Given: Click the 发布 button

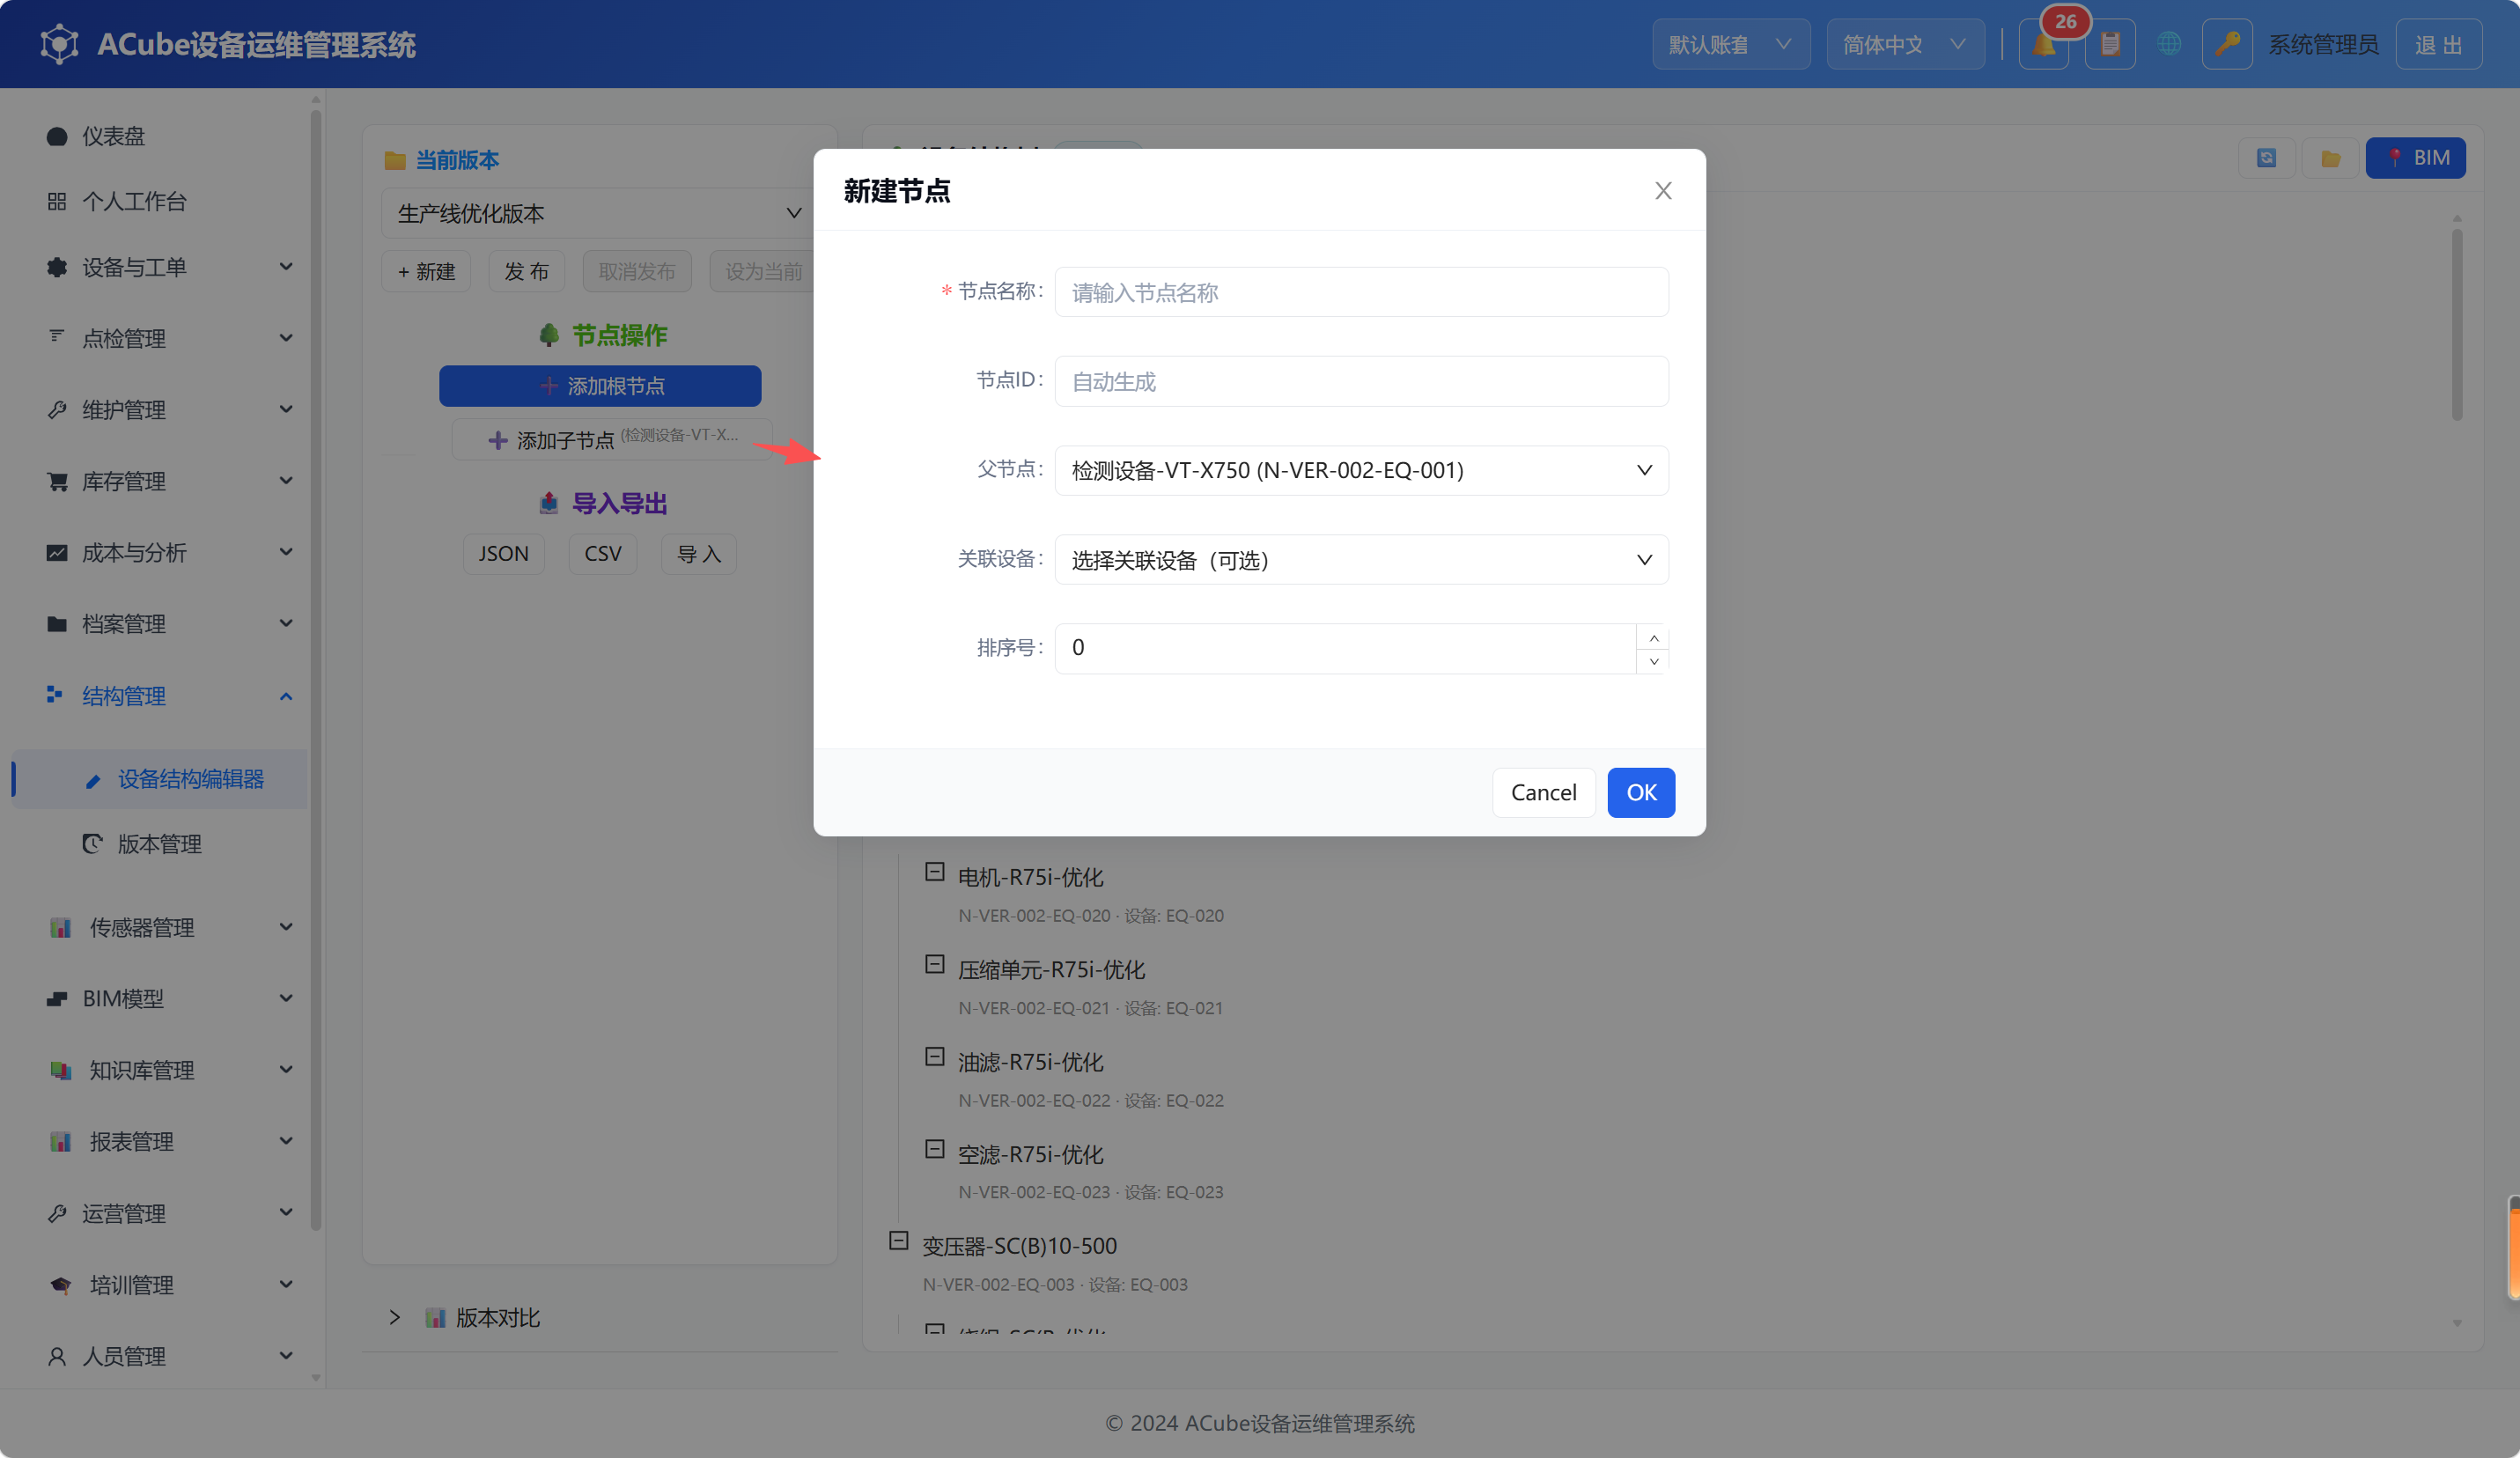Looking at the screenshot, I should coord(526,271).
